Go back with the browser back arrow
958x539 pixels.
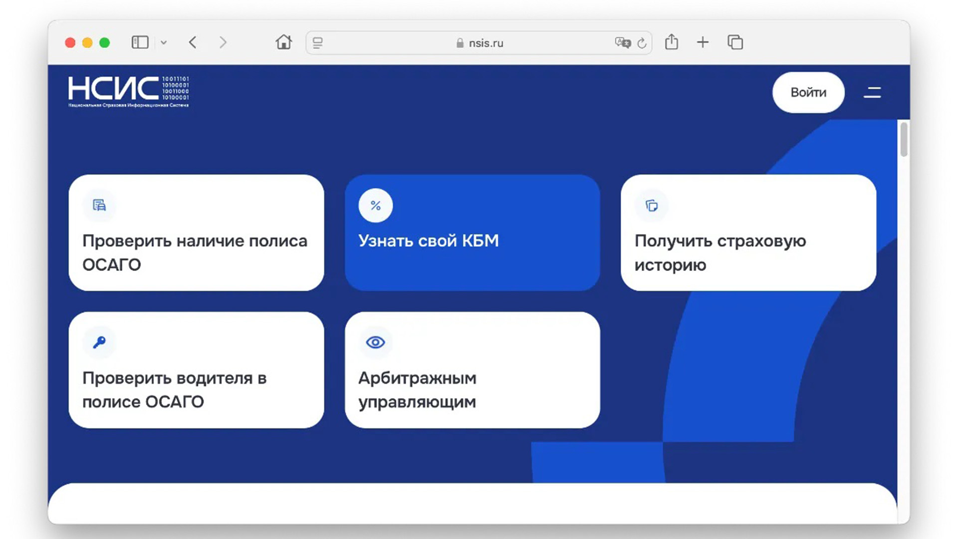pyautogui.click(x=193, y=42)
